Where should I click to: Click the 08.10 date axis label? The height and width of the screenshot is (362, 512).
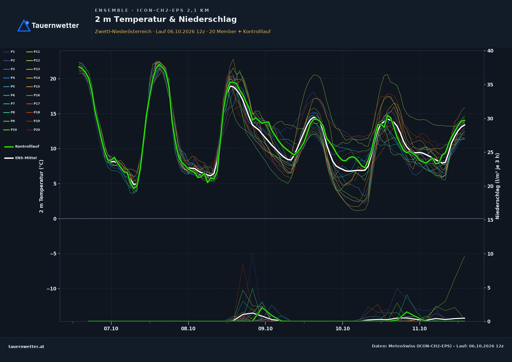coord(188,329)
